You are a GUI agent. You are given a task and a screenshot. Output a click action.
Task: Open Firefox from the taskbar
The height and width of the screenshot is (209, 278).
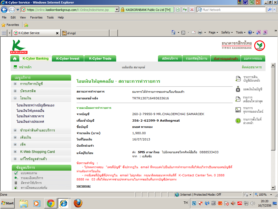[x=78, y=203]
